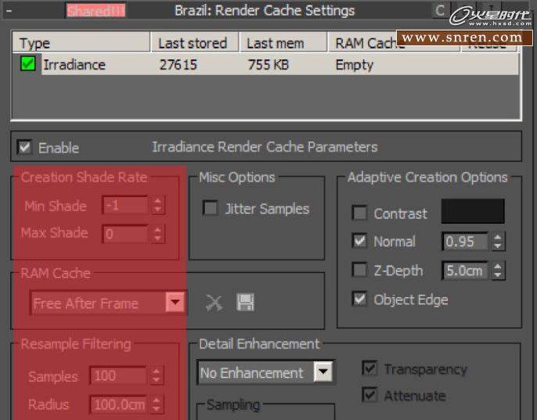Screen dimensions: 537x420
Task: Enable the Jitter Samples checkbox
Action: (210, 208)
